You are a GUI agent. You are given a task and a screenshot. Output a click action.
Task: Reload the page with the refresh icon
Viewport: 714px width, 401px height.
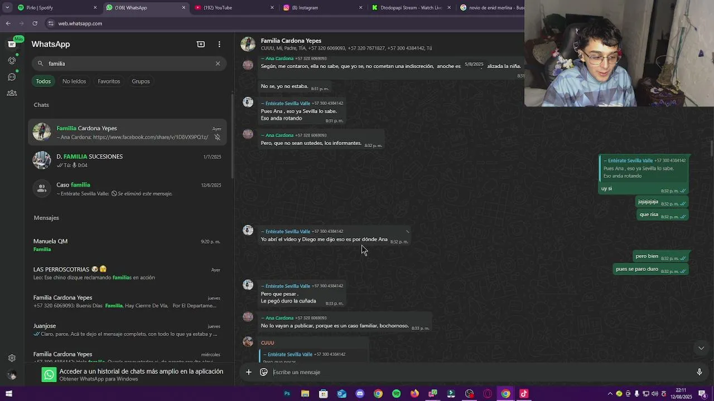[x=35, y=23]
